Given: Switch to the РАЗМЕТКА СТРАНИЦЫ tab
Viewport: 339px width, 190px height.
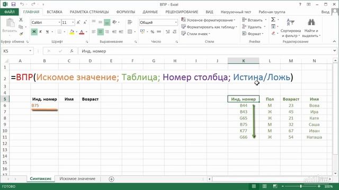Looking at the screenshot, I should click(90, 12).
